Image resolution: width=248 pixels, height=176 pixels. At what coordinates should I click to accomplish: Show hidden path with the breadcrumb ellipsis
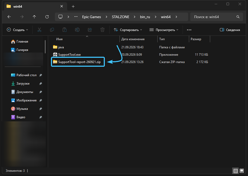pos(76,17)
